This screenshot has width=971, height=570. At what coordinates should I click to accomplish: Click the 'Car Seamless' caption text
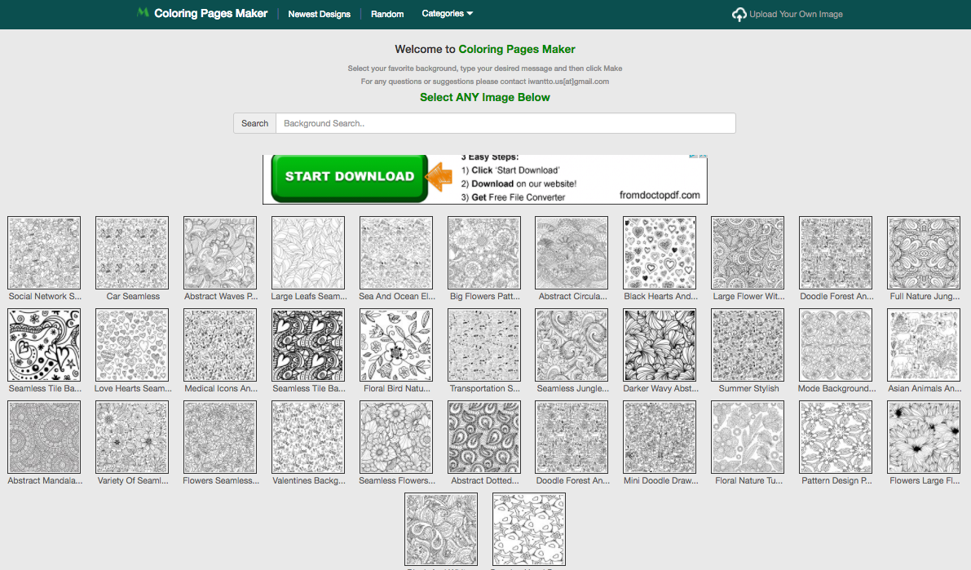133,296
